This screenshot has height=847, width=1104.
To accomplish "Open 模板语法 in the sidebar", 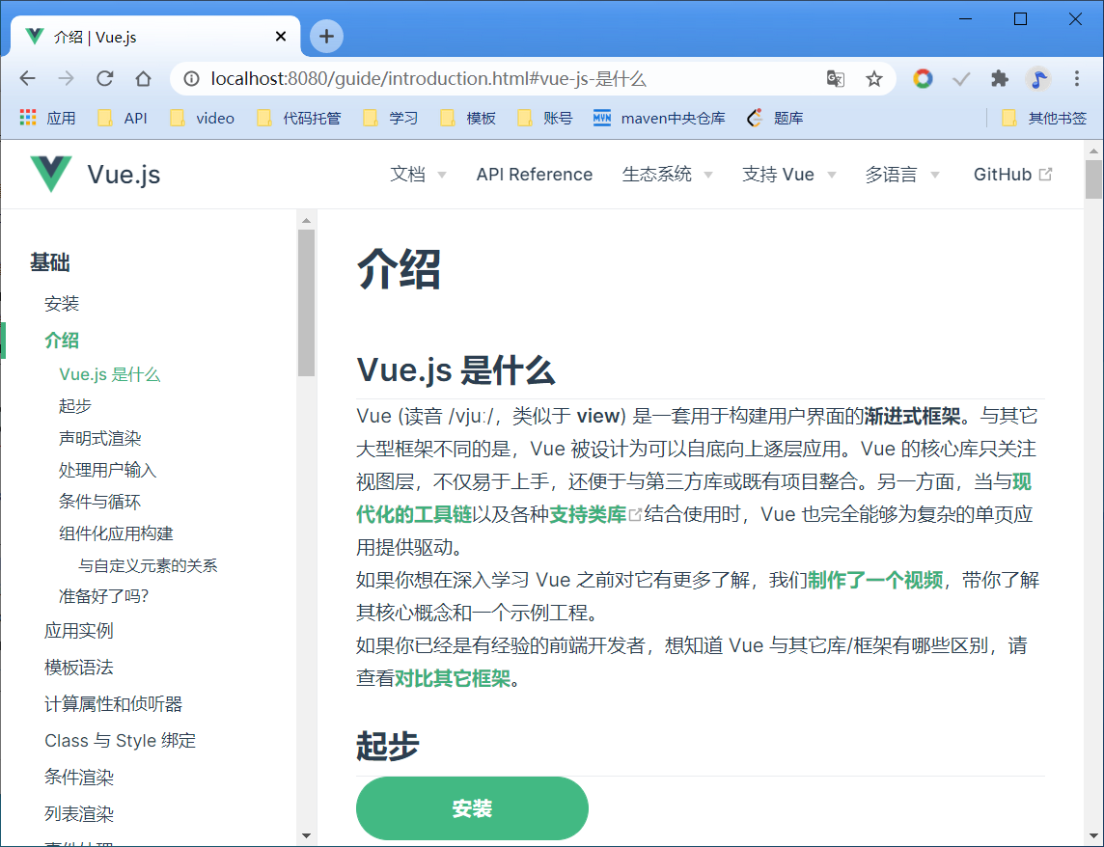I will (79, 667).
